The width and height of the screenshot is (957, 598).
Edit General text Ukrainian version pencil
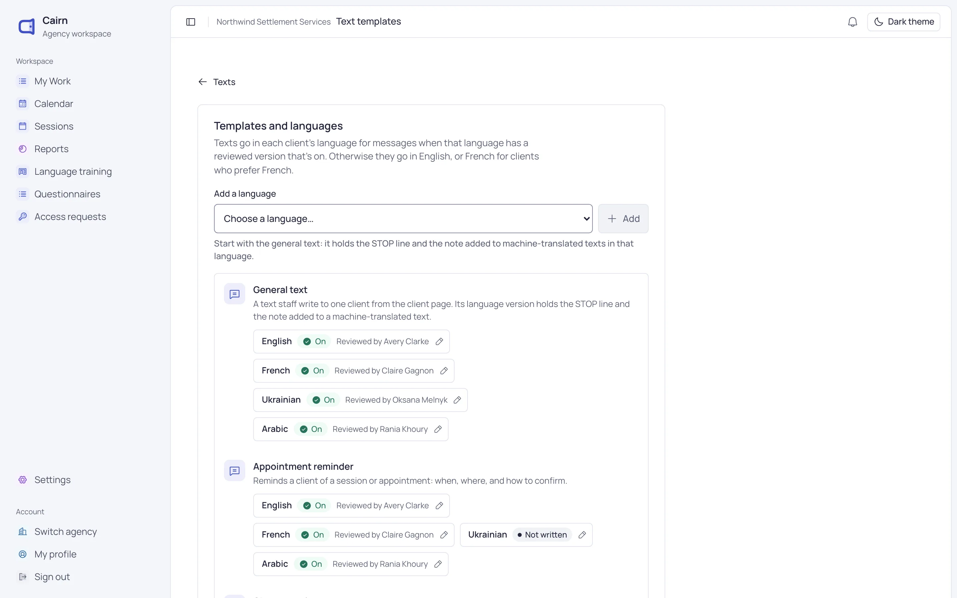457,400
